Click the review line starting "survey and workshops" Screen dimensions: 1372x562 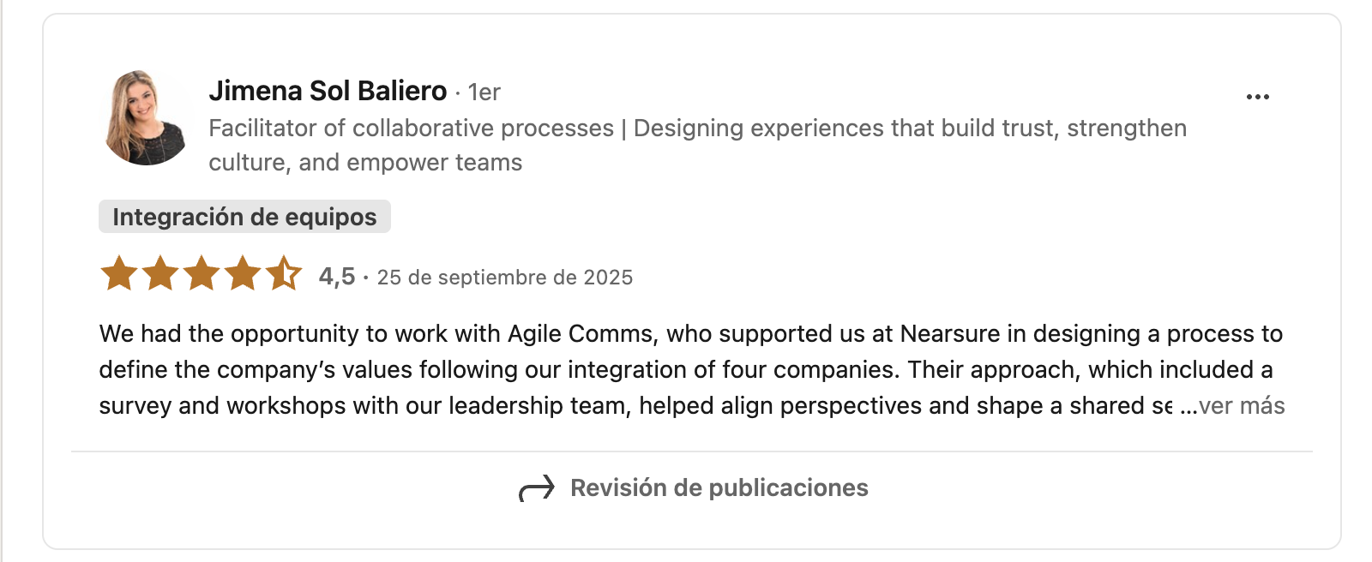point(635,406)
